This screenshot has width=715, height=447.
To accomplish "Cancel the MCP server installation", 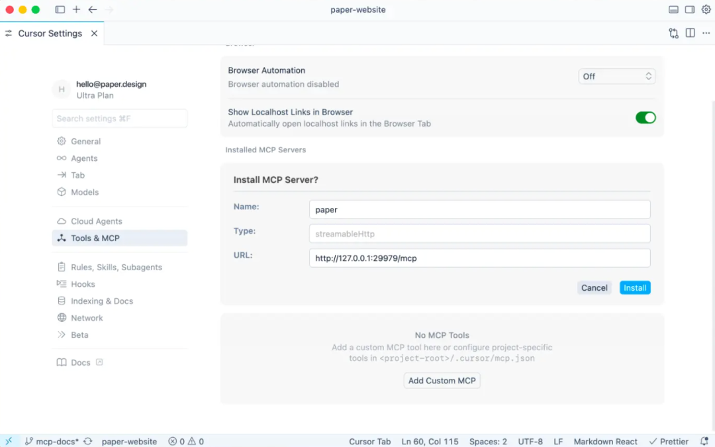I will [x=594, y=288].
